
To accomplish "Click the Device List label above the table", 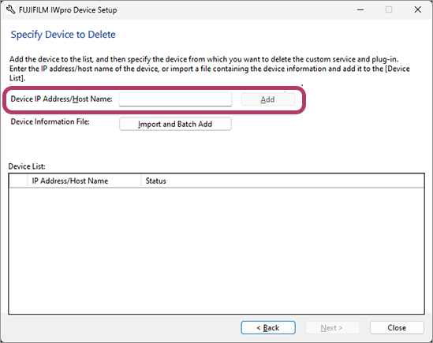I will [27, 166].
